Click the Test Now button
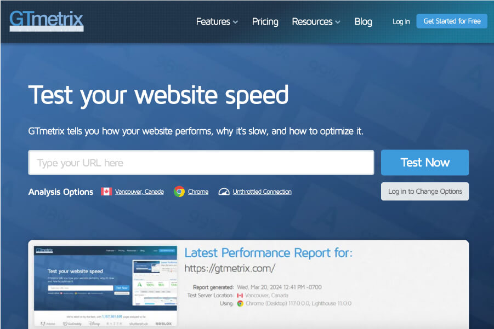The width and height of the screenshot is (494, 329). [425, 162]
